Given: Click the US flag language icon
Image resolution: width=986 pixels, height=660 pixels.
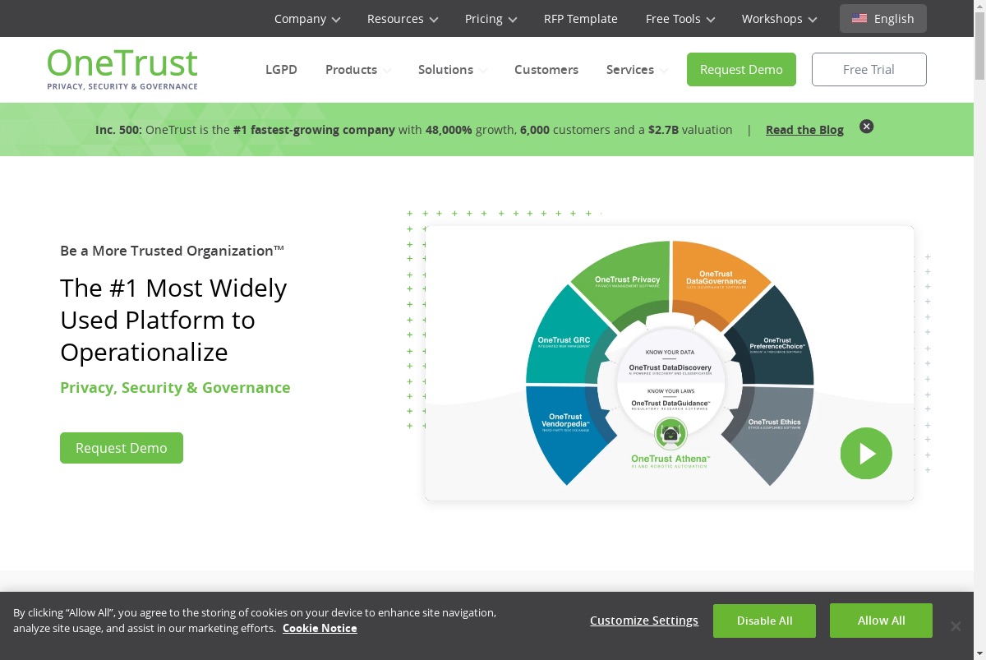Looking at the screenshot, I should [x=859, y=18].
